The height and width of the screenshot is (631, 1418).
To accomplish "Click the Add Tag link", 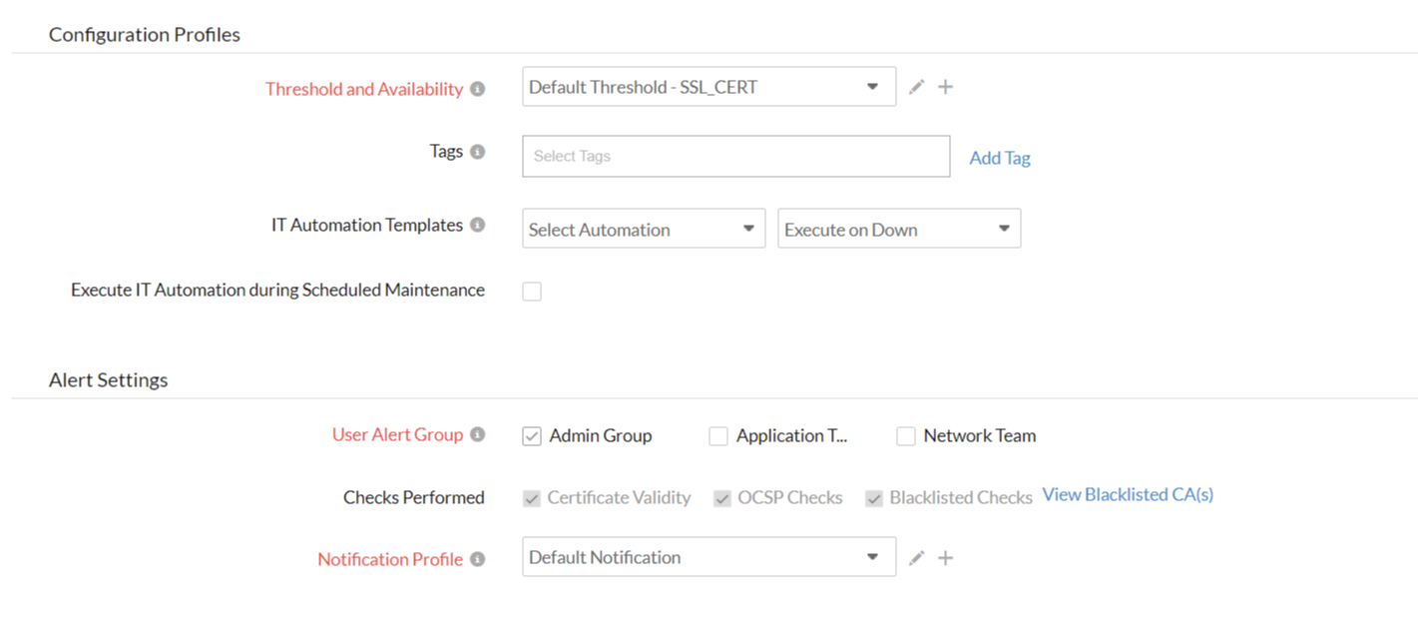I will click(999, 158).
